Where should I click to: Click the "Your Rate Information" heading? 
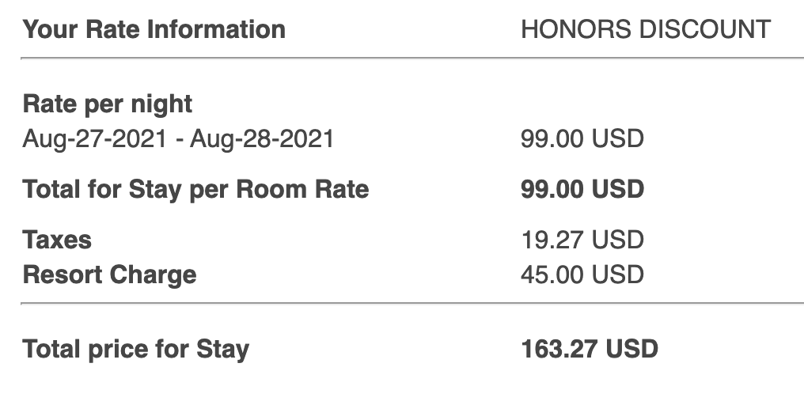pos(154,30)
